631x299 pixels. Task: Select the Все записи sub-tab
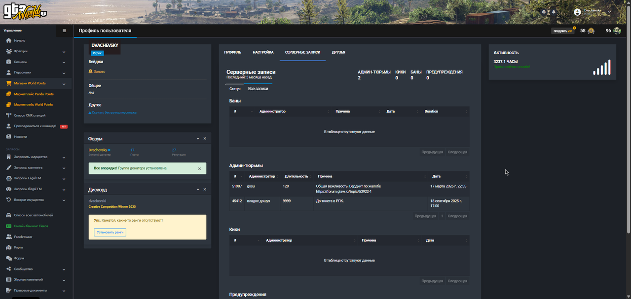(258, 89)
